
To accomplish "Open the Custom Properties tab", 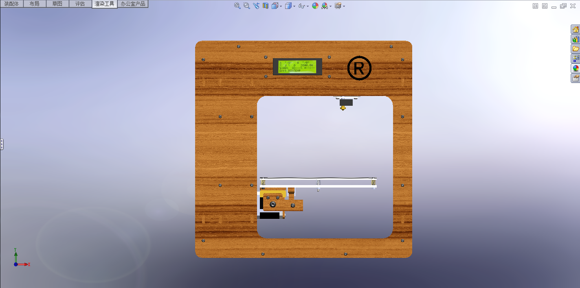I will tap(576, 78).
